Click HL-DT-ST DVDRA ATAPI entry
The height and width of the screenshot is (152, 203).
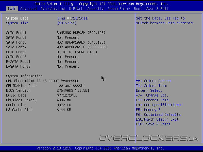pyautogui.click(x=77, y=52)
